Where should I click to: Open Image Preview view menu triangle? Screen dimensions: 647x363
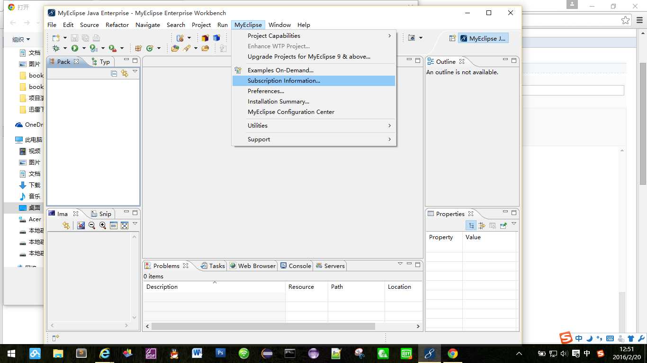pos(135,224)
